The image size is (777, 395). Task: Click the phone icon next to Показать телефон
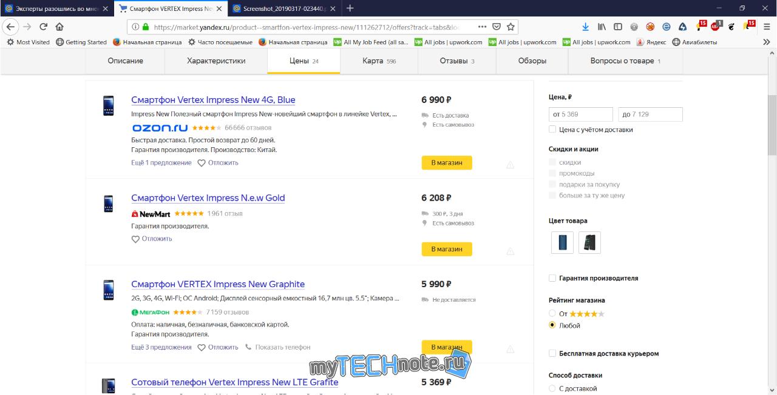pos(248,347)
